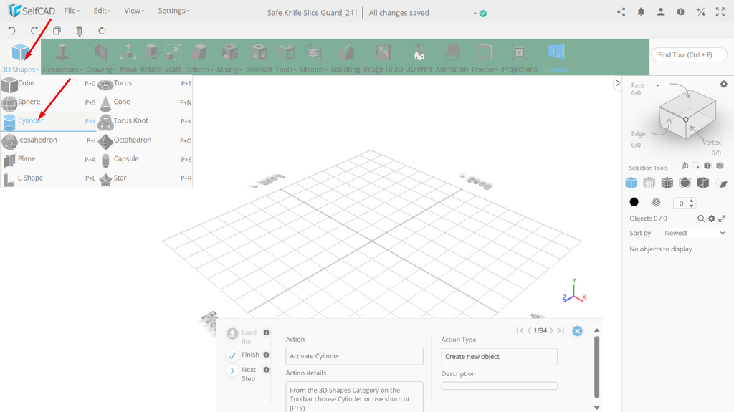Open the Modify menu
Screen dimensions: 734x412
click(229, 58)
